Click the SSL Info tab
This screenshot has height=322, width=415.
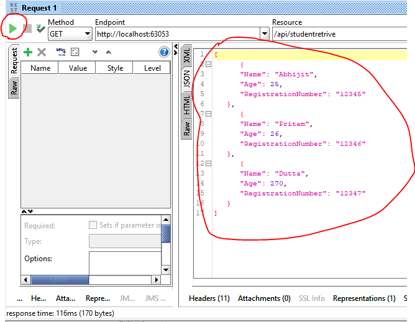[x=311, y=298]
